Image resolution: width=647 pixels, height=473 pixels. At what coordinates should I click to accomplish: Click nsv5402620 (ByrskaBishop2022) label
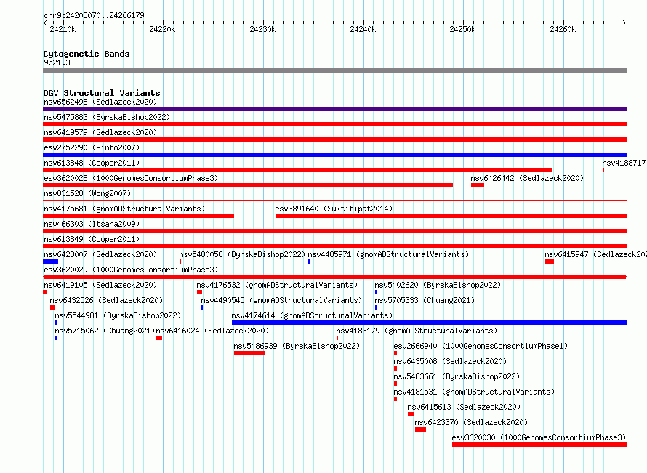click(x=438, y=285)
